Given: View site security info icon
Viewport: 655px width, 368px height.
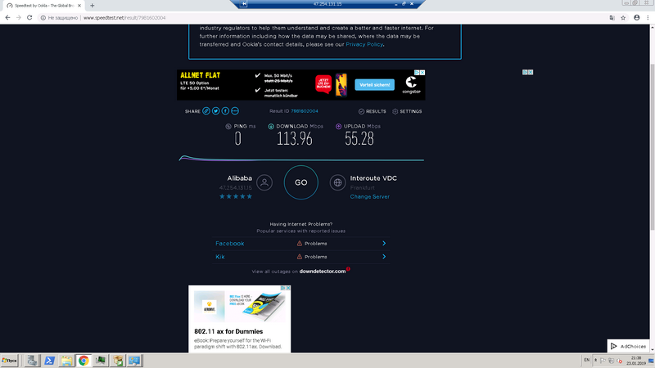Looking at the screenshot, I should (x=43, y=17).
